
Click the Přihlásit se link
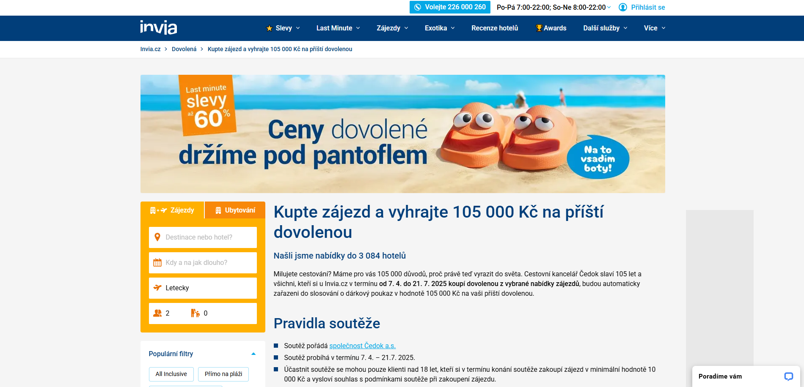pos(648,8)
